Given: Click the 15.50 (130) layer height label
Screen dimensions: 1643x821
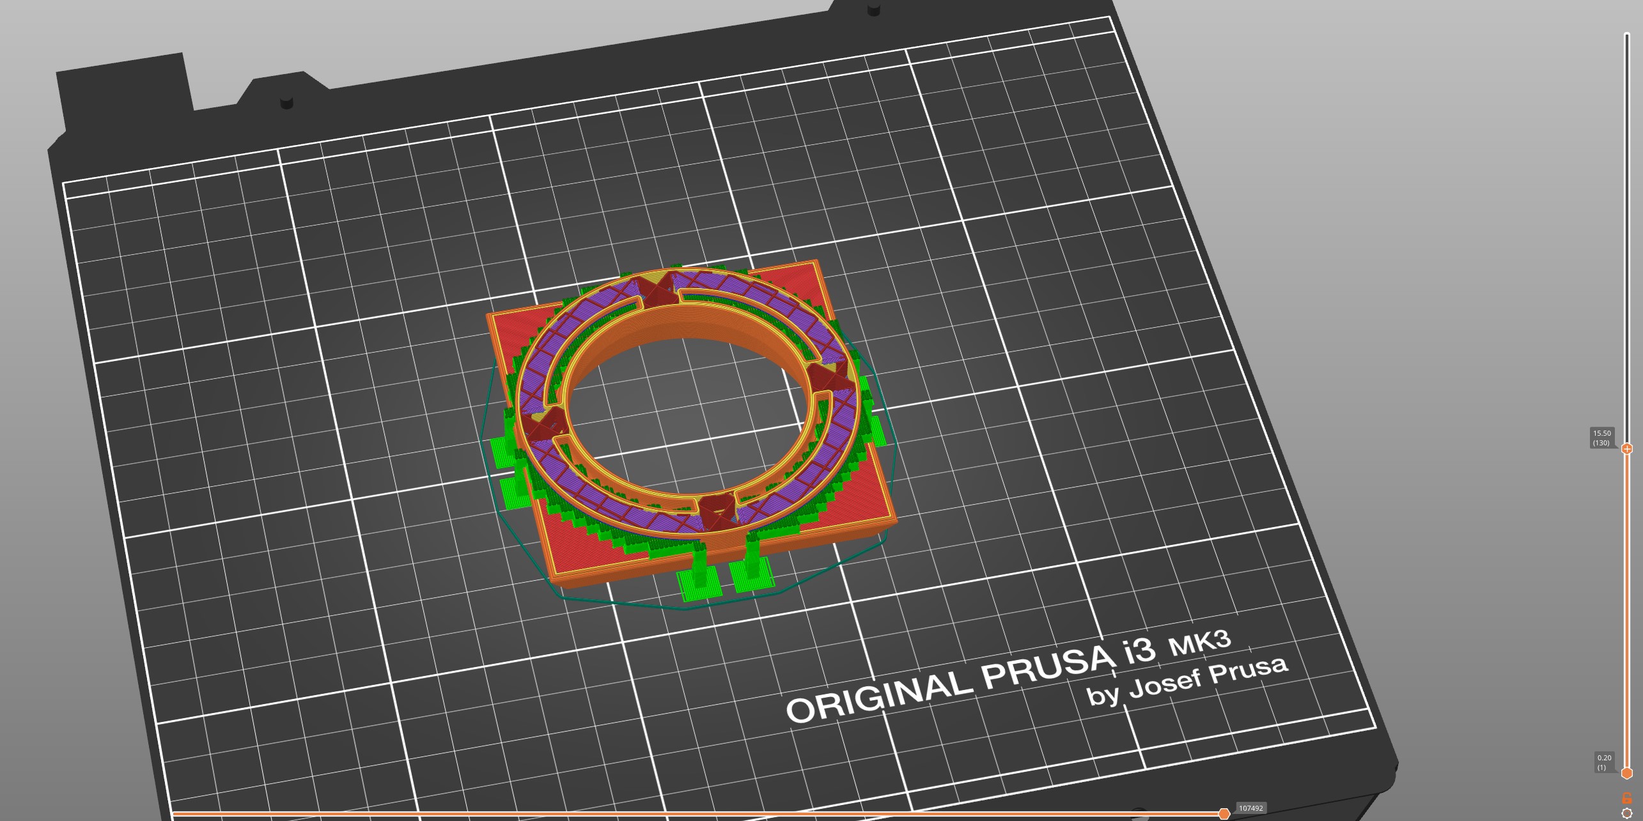Looking at the screenshot, I should pos(1603,438).
